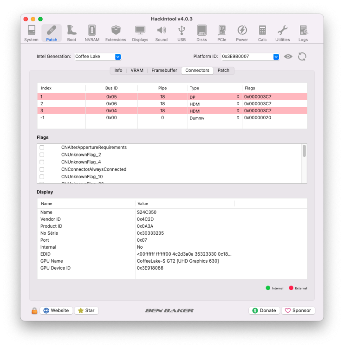
Task: Open the Power section
Action: [242, 33]
